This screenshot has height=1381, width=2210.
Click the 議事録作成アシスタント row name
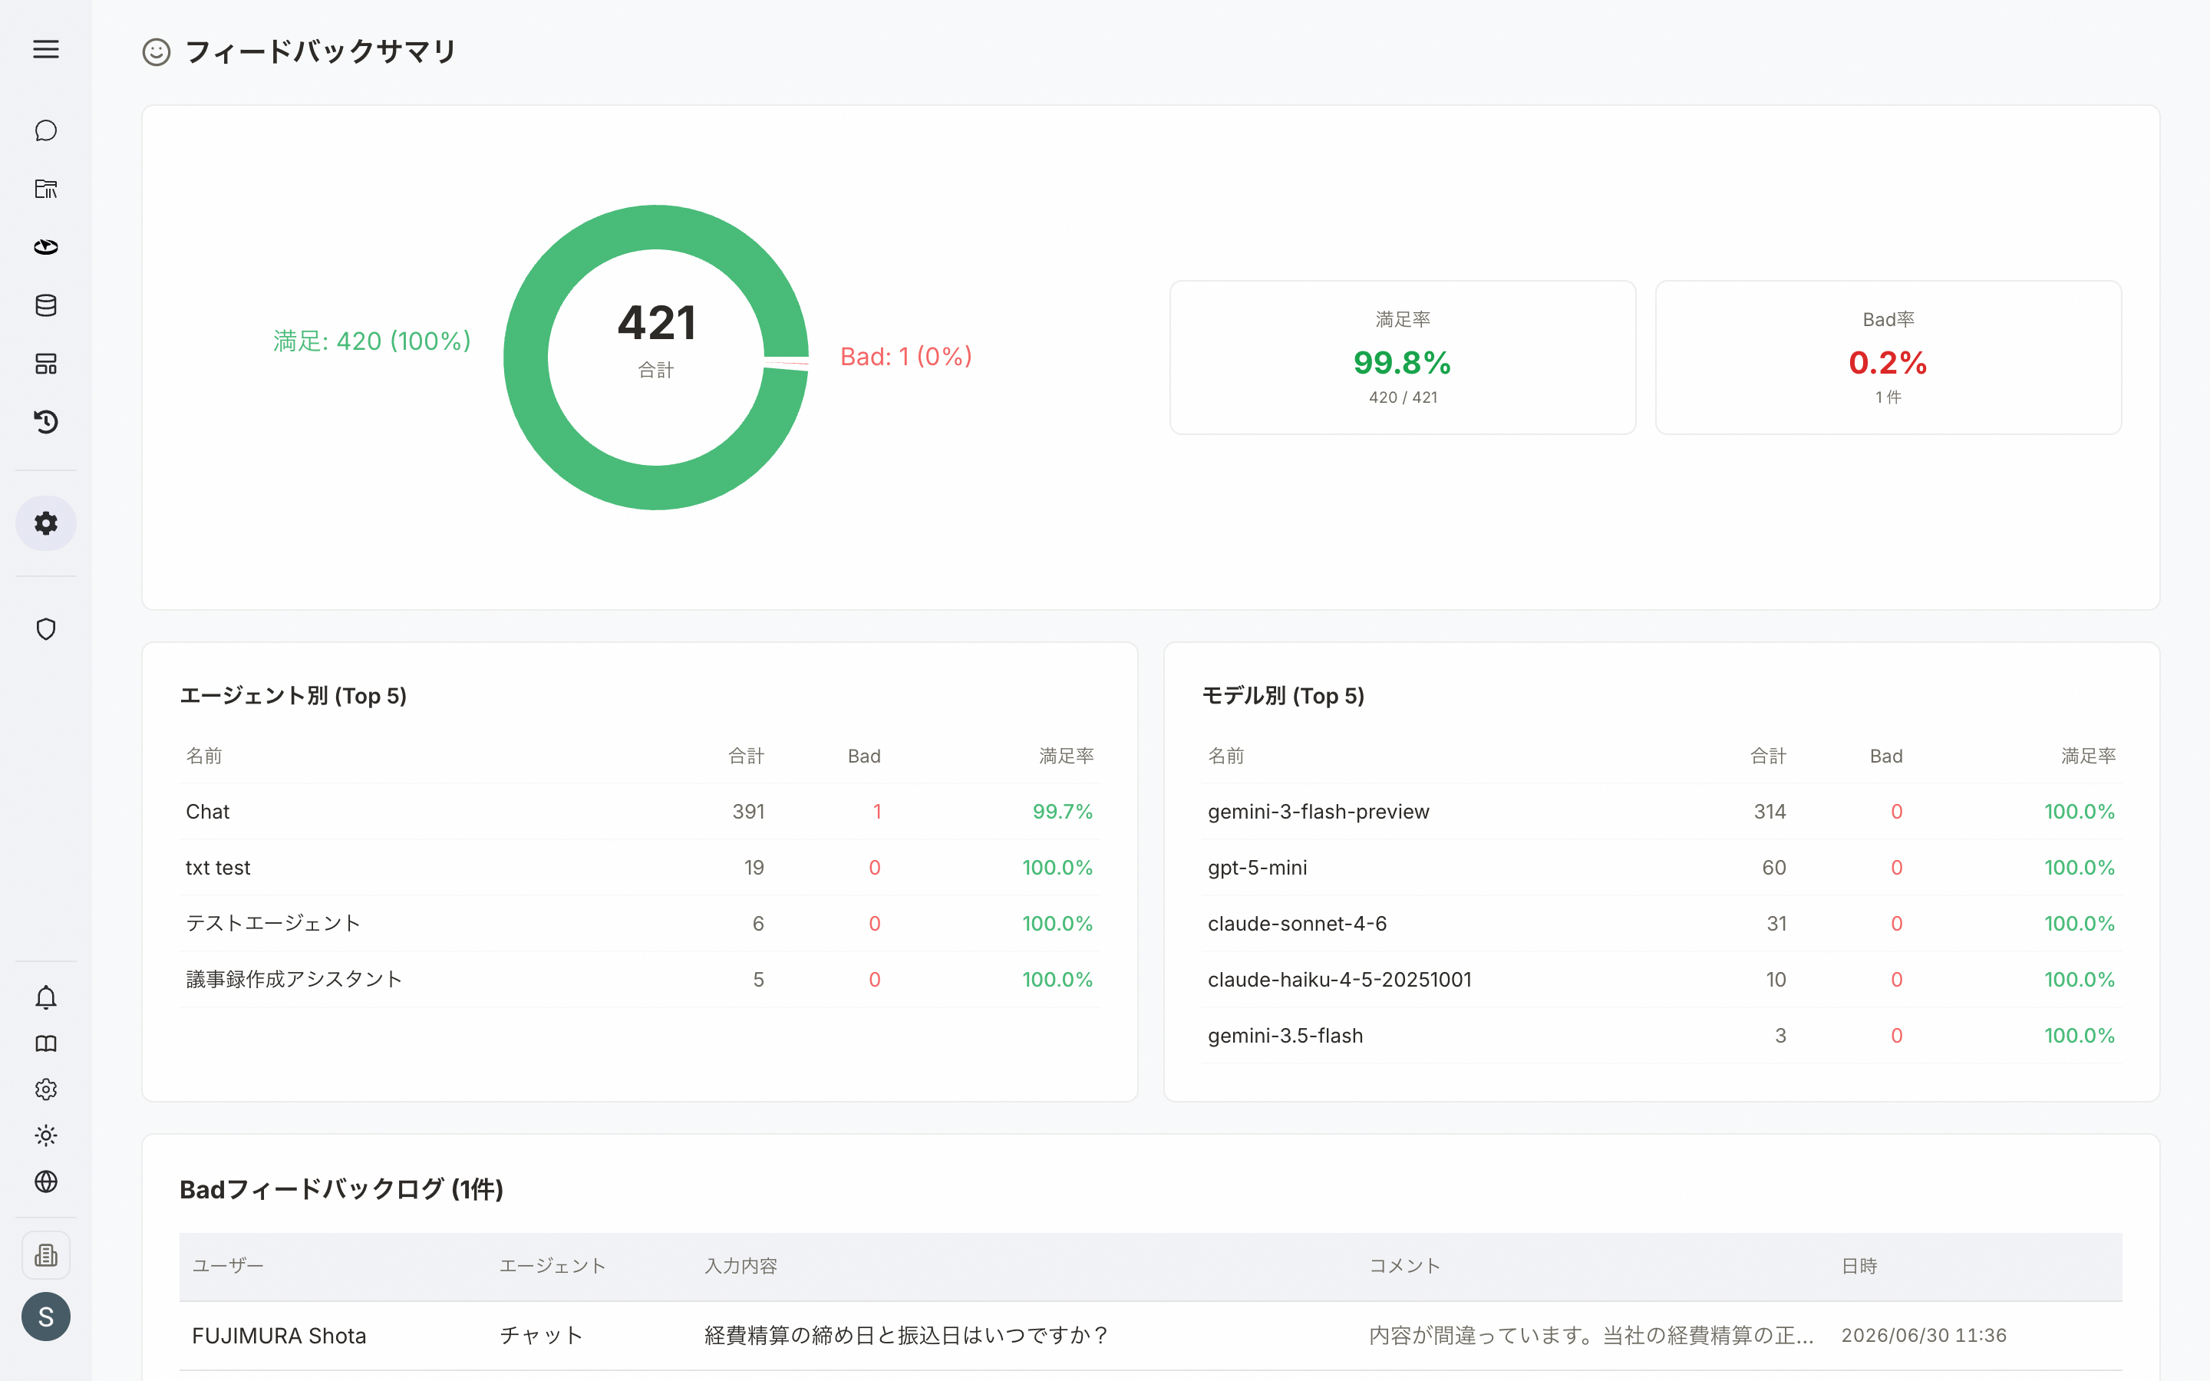[x=294, y=979]
